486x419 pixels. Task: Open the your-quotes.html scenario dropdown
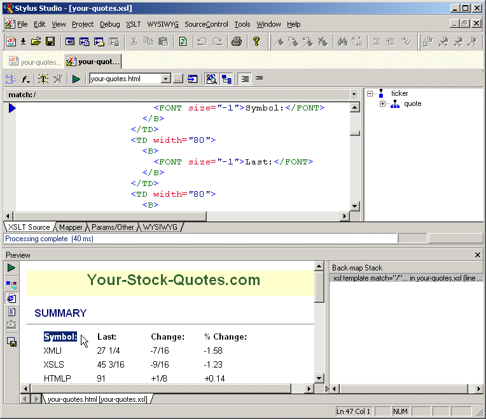tap(165, 79)
